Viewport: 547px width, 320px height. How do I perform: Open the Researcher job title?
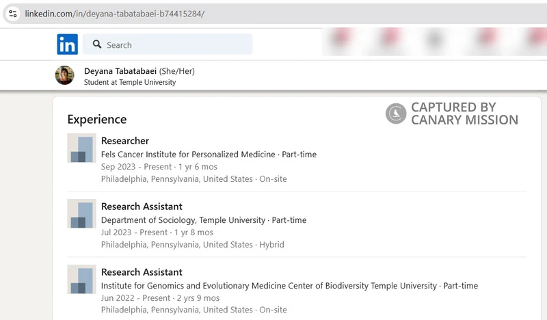[125, 141]
